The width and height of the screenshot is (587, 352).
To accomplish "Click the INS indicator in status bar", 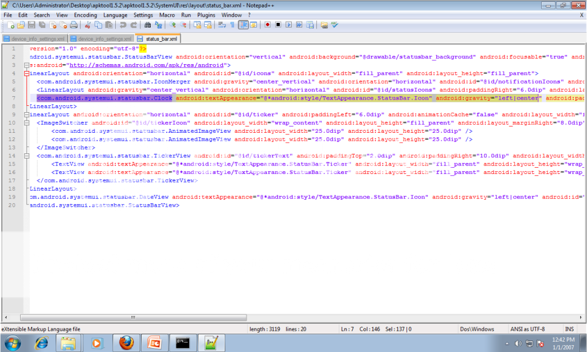I will point(569,329).
